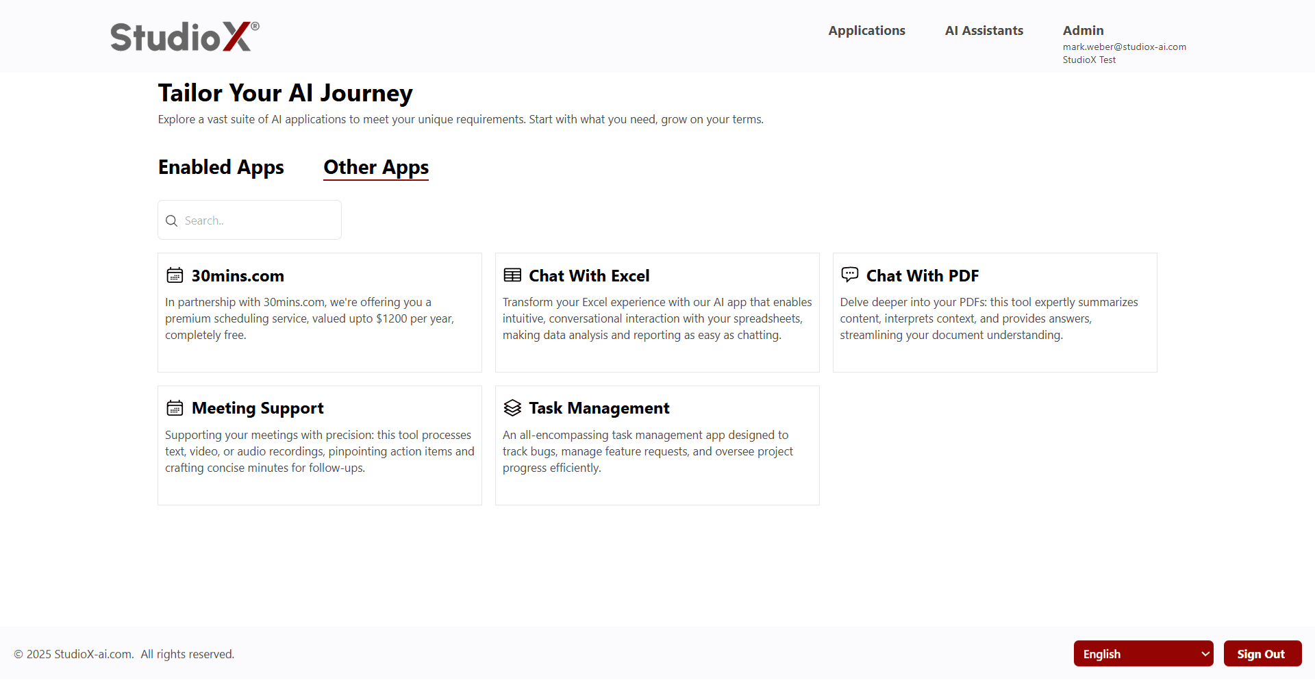Image resolution: width=1315 pixels, height=680 pixels.
Task: Open the 30mins.com app title
Action: tap(238, 276)
